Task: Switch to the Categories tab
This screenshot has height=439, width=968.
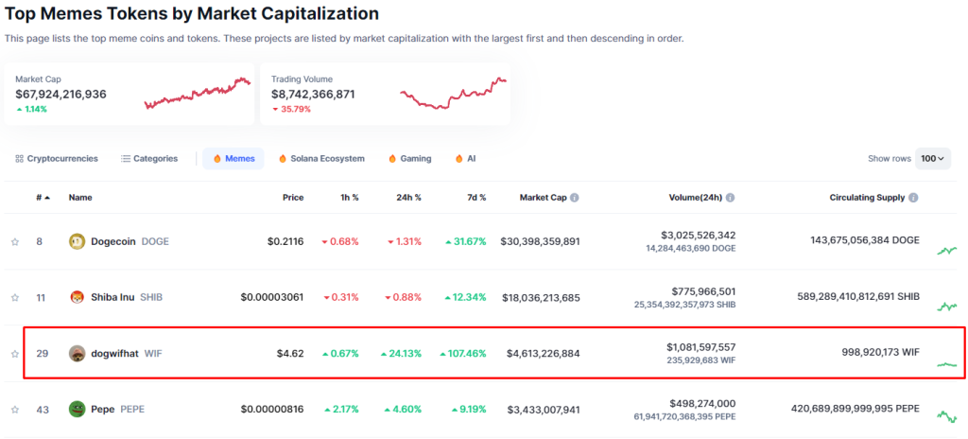Action: (149, 159)
